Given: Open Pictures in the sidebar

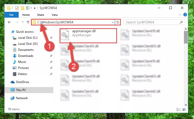Looking at the screenshot, I should point(23,68).
